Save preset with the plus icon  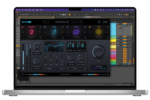[x=81, y=22]
